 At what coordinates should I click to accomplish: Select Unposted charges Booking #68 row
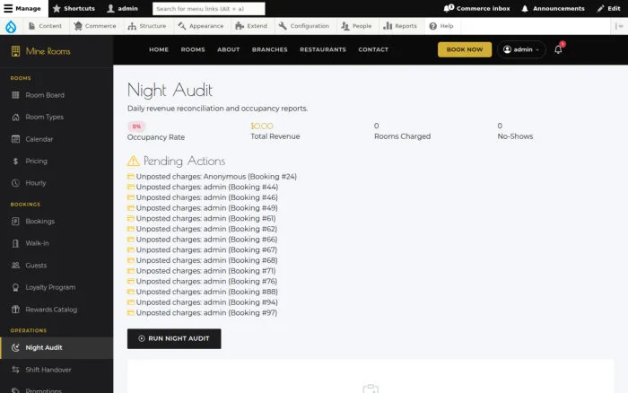(x=202, y=260)
